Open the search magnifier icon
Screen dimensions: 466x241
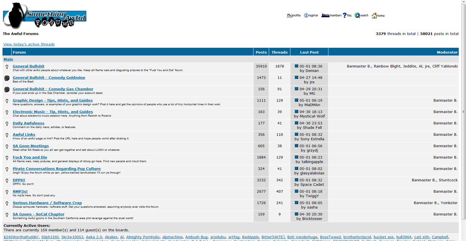[x=361, y=15]
